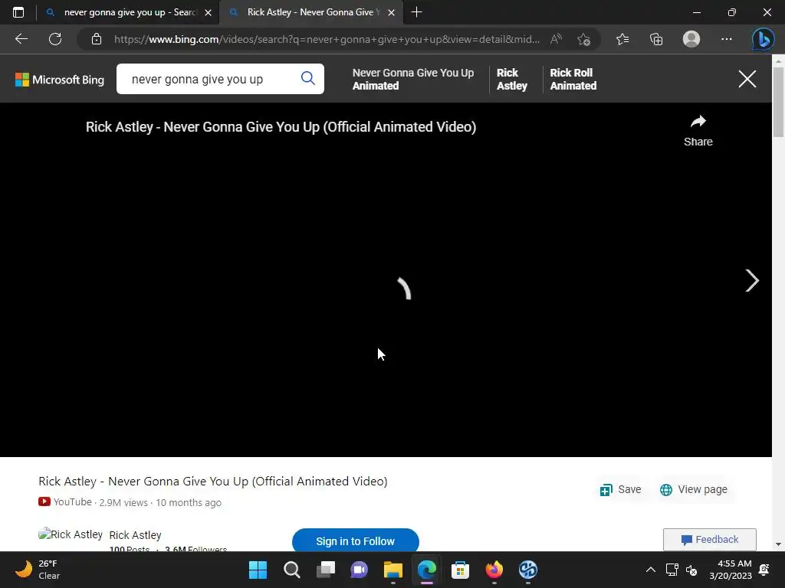The width and height of the screenshot is (785, 588).
Task: Show hidden system tray icons
Action: tap(650, 570)
